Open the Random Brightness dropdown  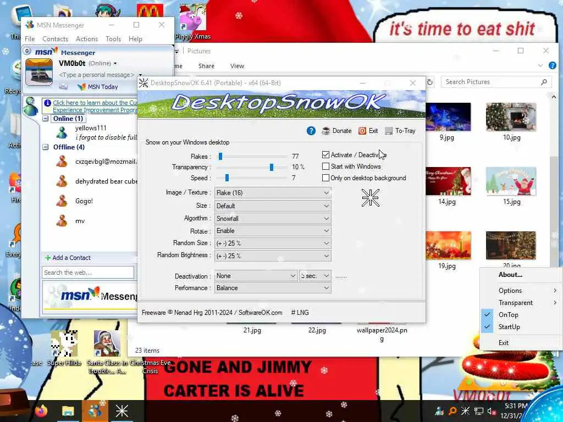[x=273, y=256]
